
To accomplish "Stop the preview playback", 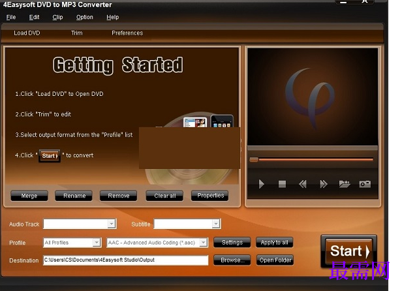I will (x=282, y=184).
